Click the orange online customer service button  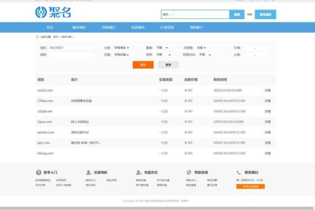pos(250,186)
